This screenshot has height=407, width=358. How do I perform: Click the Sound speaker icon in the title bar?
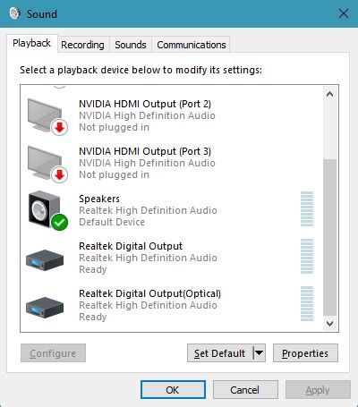click(x=14, y=13)
